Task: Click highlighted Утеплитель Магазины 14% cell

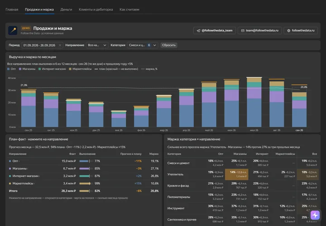Action: pos(237,174)
